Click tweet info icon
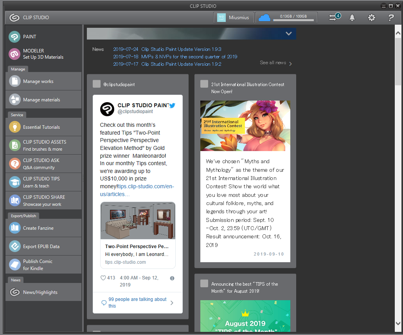Viewport: 403px width, 335px height. point(172,278)
